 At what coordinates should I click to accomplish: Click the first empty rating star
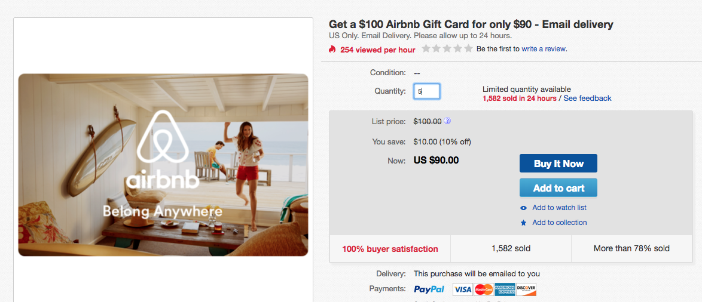(426, 49)
